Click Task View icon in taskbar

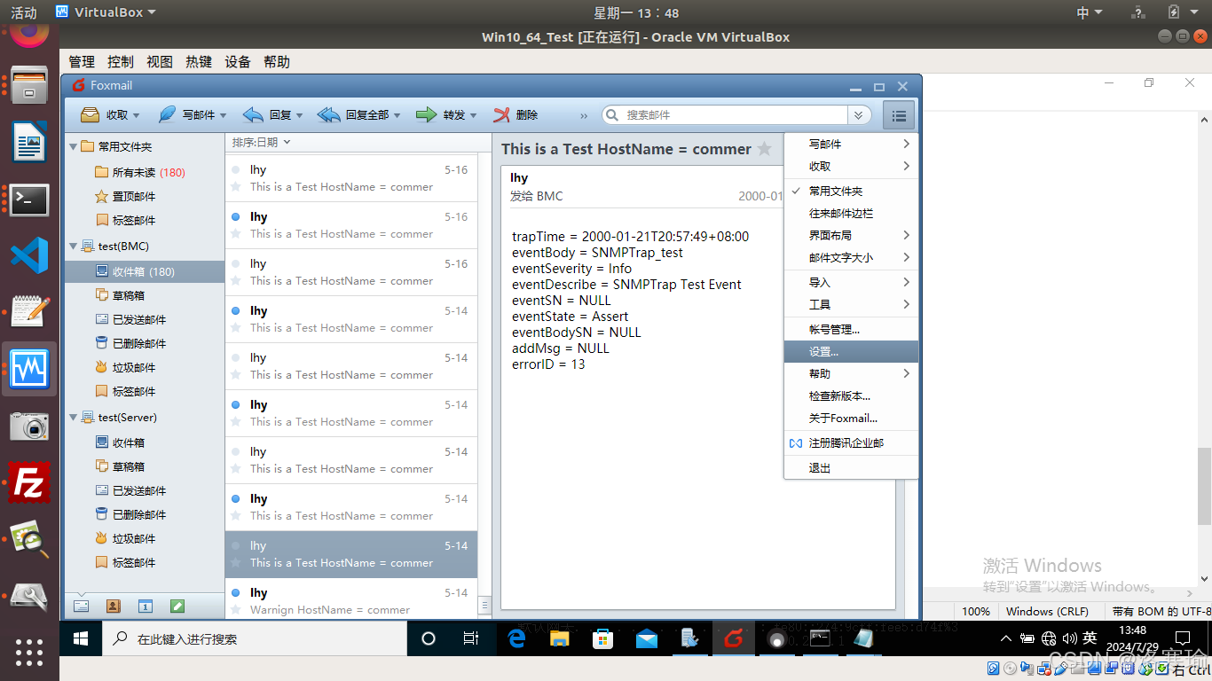[x=471, y=638]
